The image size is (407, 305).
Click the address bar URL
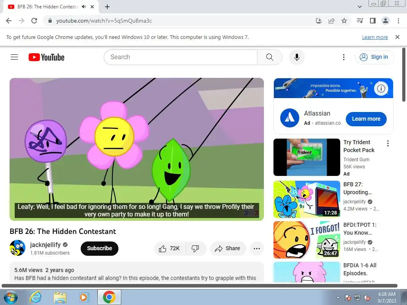(104, 21)
